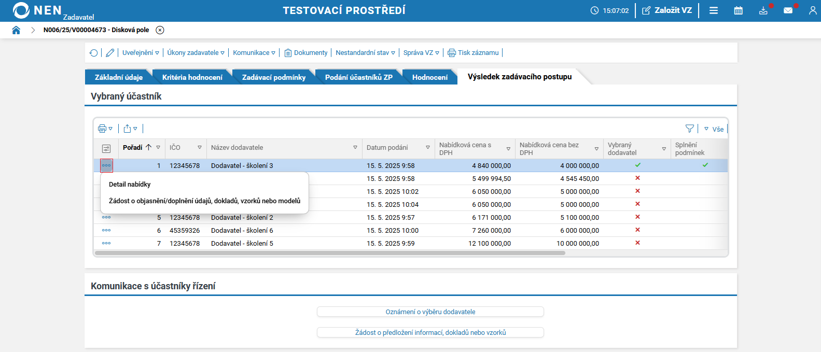Open the messages envelope icon
821x352 pixels.
(788, 10)
